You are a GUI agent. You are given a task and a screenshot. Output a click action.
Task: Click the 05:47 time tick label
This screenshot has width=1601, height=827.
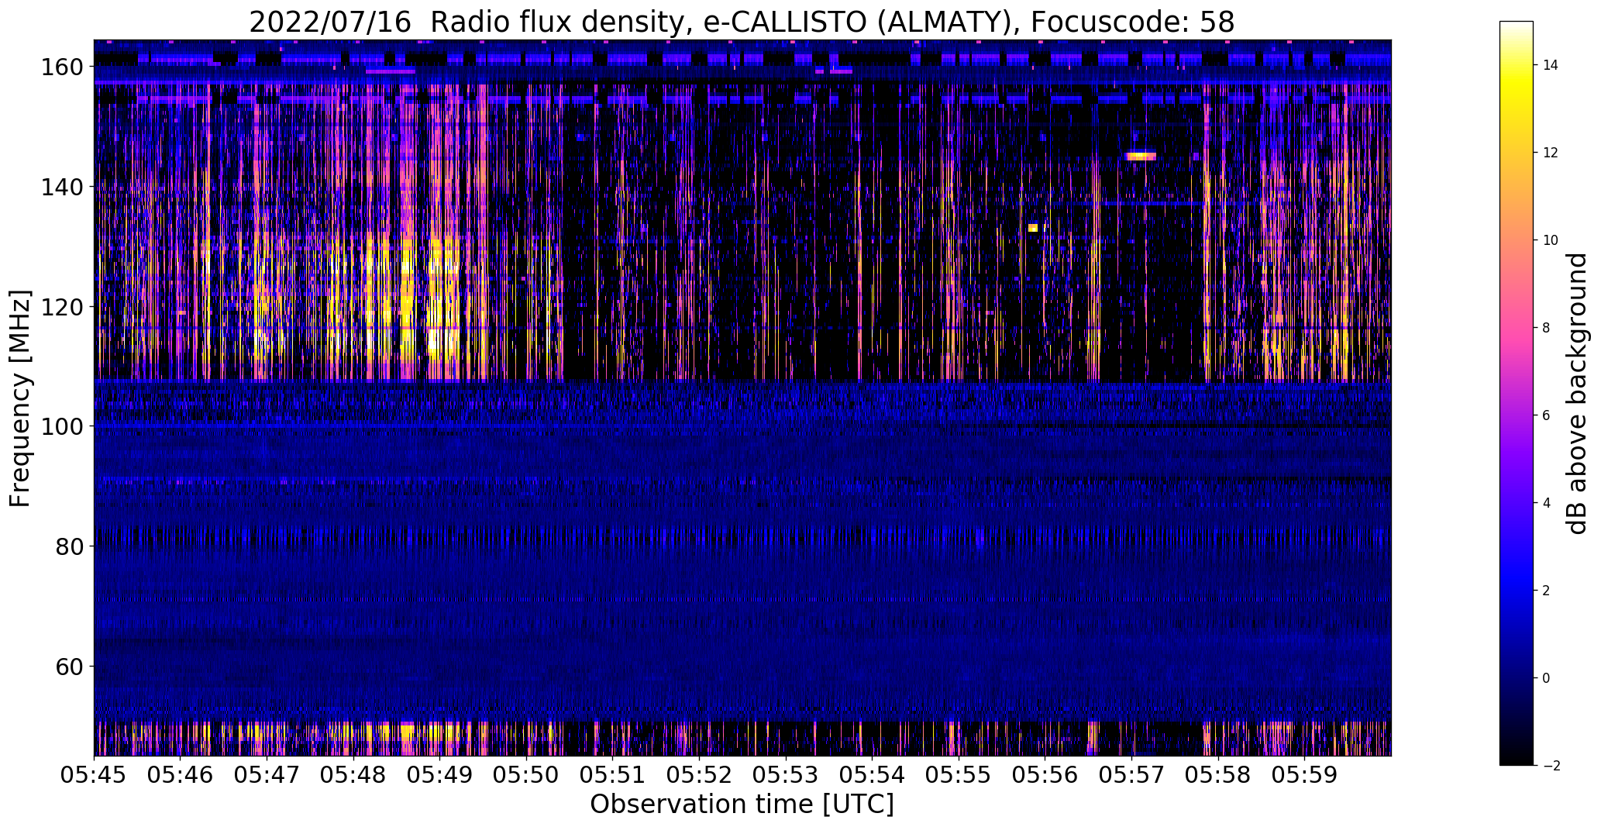(267, 774)
